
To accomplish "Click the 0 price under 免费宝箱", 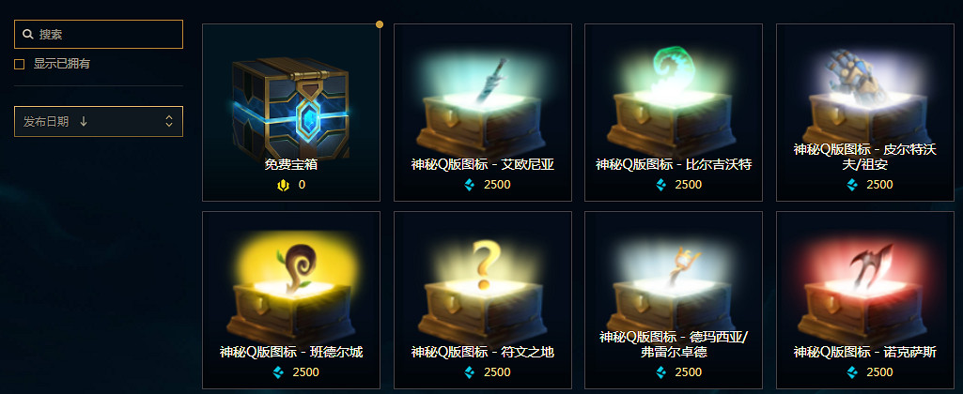I will tap(302, 185).
